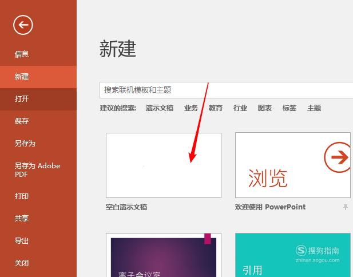This screenshot has height=277, width=353.
Task: Search suggested term 业务
Action: tap(191, 108)
